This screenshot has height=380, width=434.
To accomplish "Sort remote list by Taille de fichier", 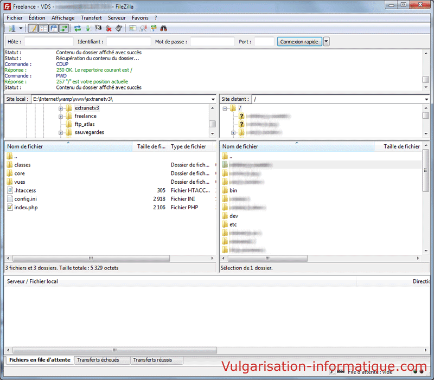I will click(x=399, y=146).
